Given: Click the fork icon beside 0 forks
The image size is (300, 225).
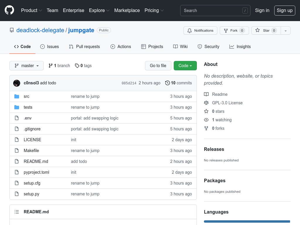Looking at the screenshot, I should tap(206, 128).
